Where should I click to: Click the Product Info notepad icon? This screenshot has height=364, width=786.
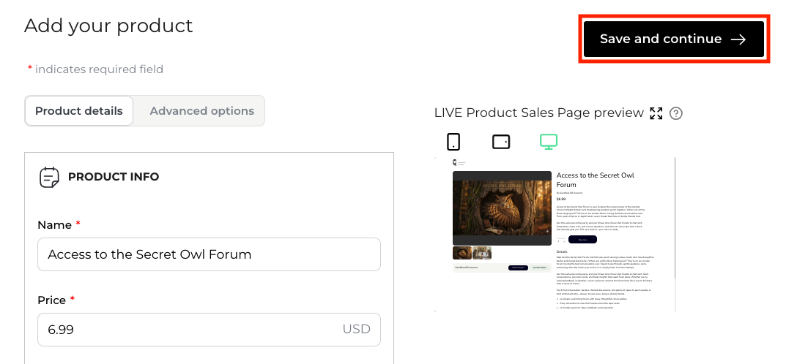[49, 177]
